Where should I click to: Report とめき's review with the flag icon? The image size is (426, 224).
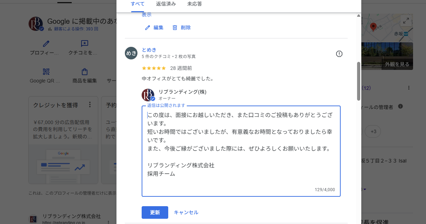point(339,54)
